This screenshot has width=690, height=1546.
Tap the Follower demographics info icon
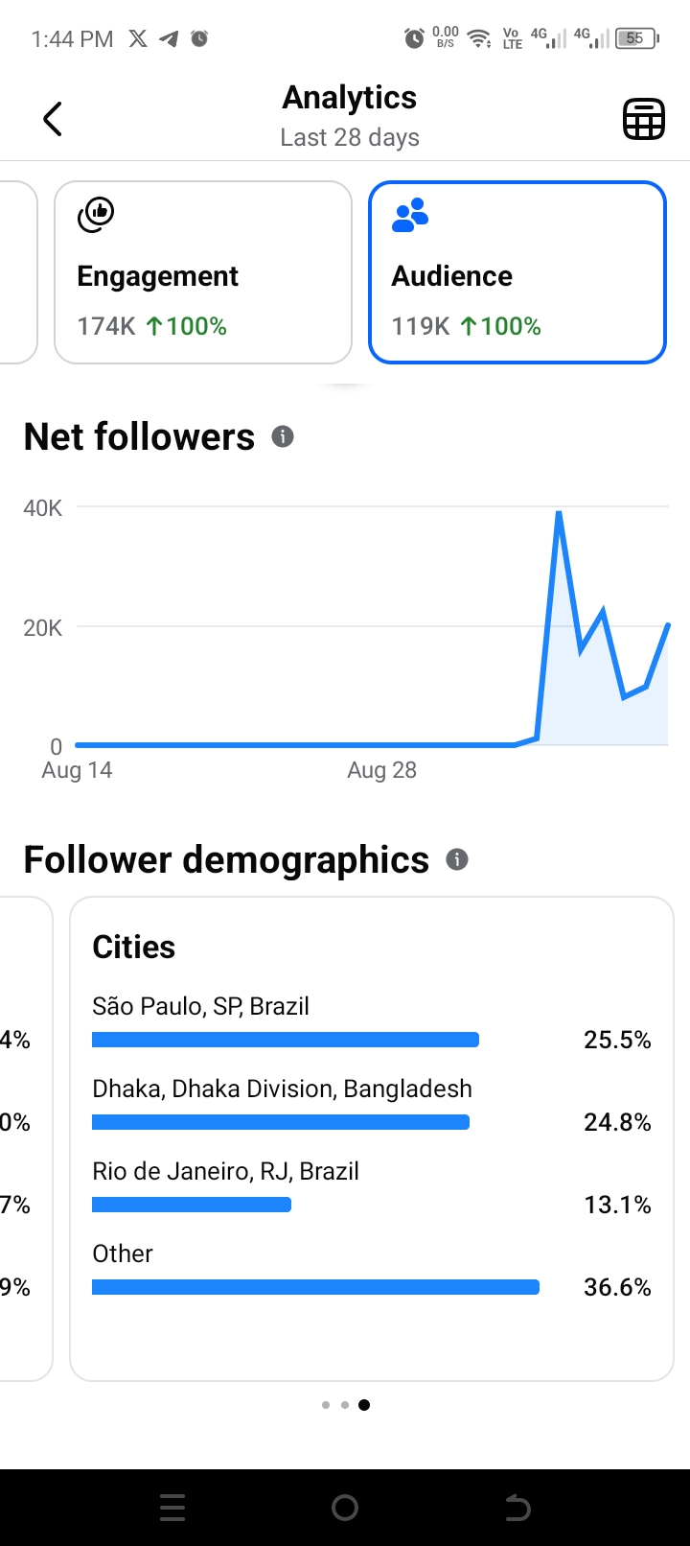[x=457, y=859]
